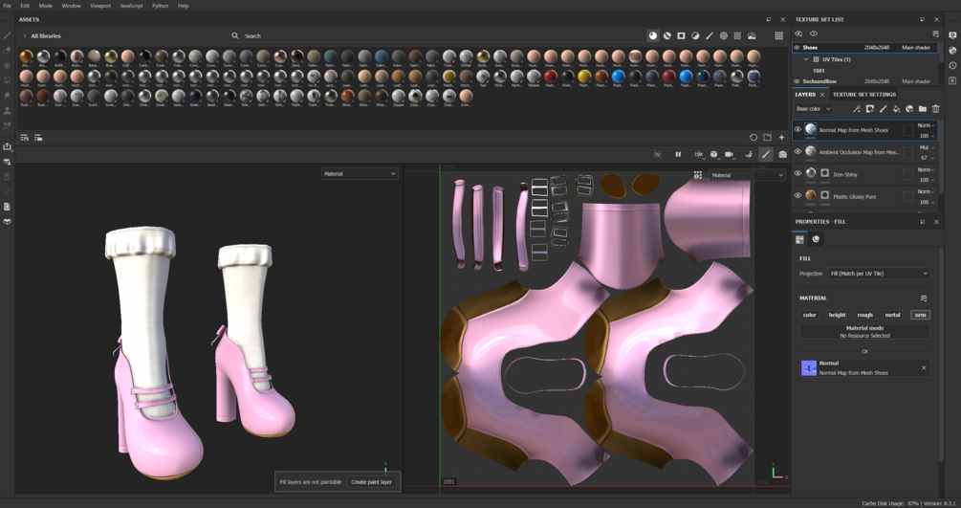Toggle the height material channel

coord(838,315)
